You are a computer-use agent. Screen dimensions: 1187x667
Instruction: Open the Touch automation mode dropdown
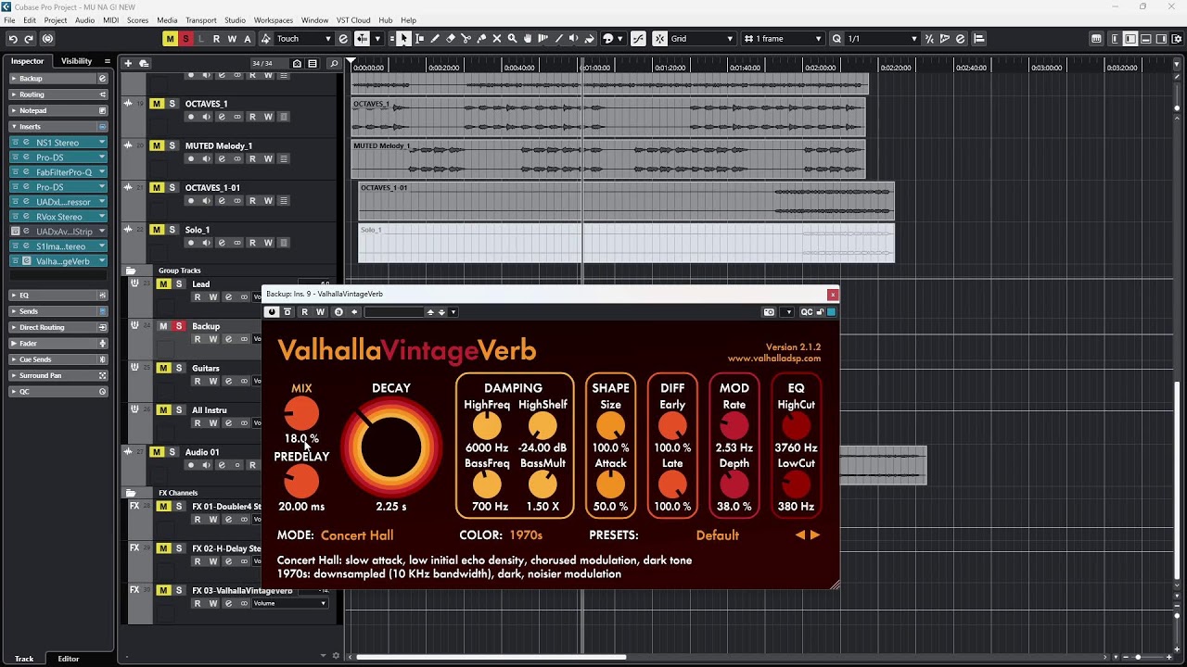point(303,39)
